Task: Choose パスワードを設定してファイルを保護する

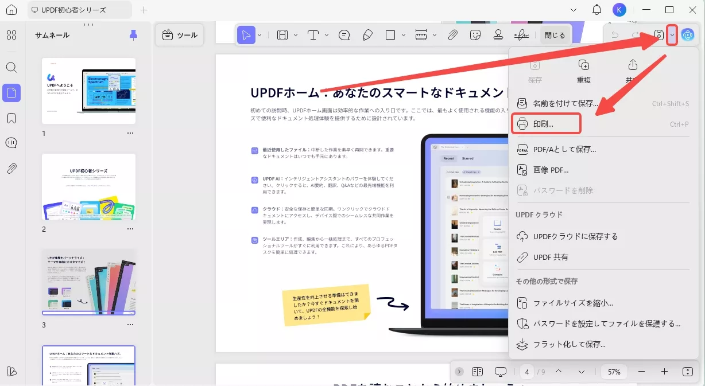Action: pyautogui.click(x=603, y=323)
